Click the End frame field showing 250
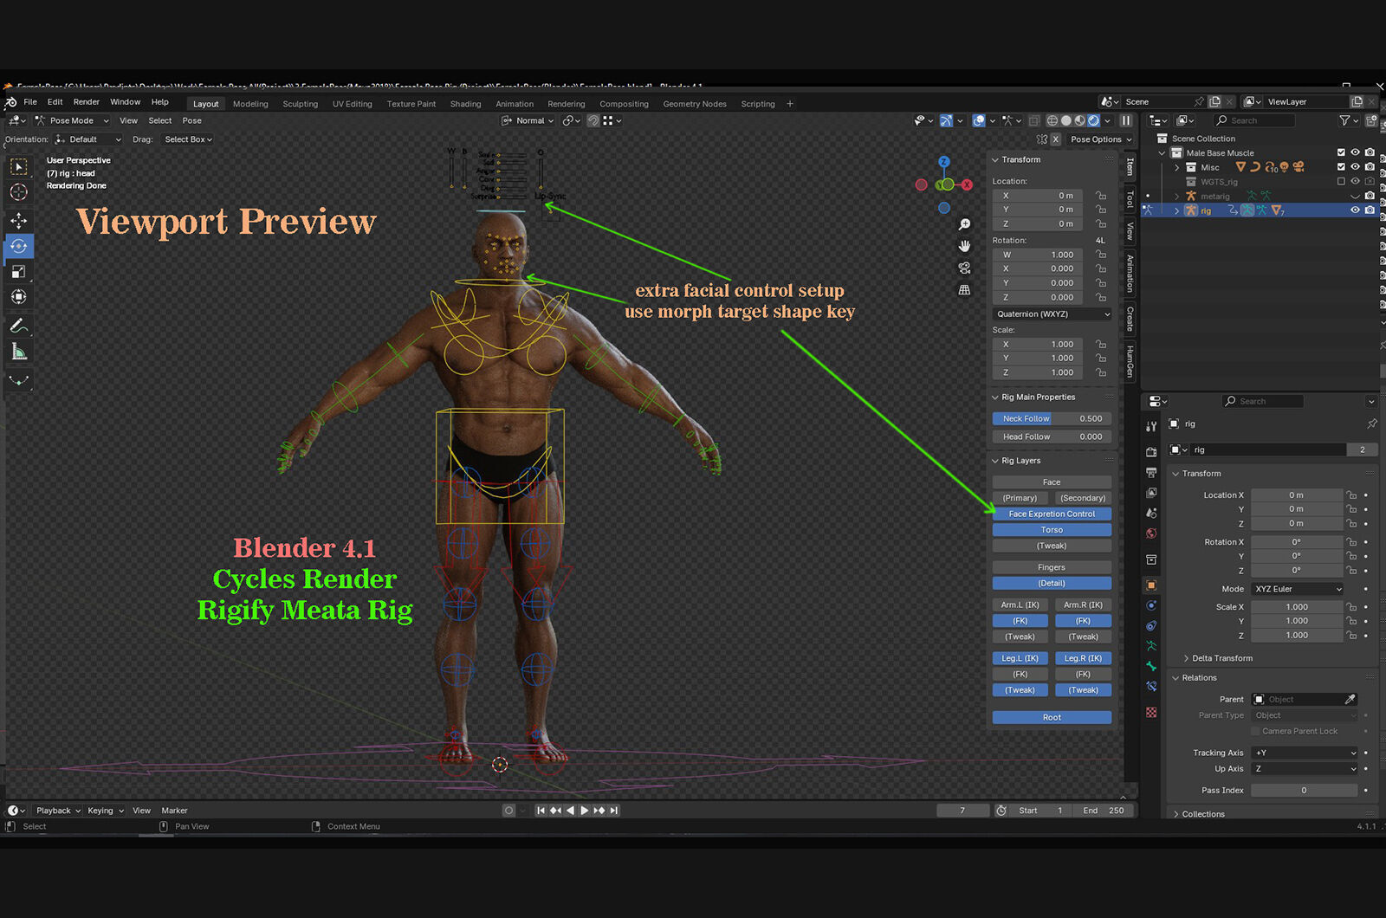The image size is (1386, 918). click(1104, 811)
